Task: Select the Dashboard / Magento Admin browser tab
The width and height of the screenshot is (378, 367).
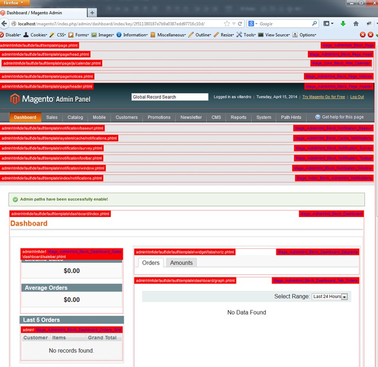Action: 43,13
